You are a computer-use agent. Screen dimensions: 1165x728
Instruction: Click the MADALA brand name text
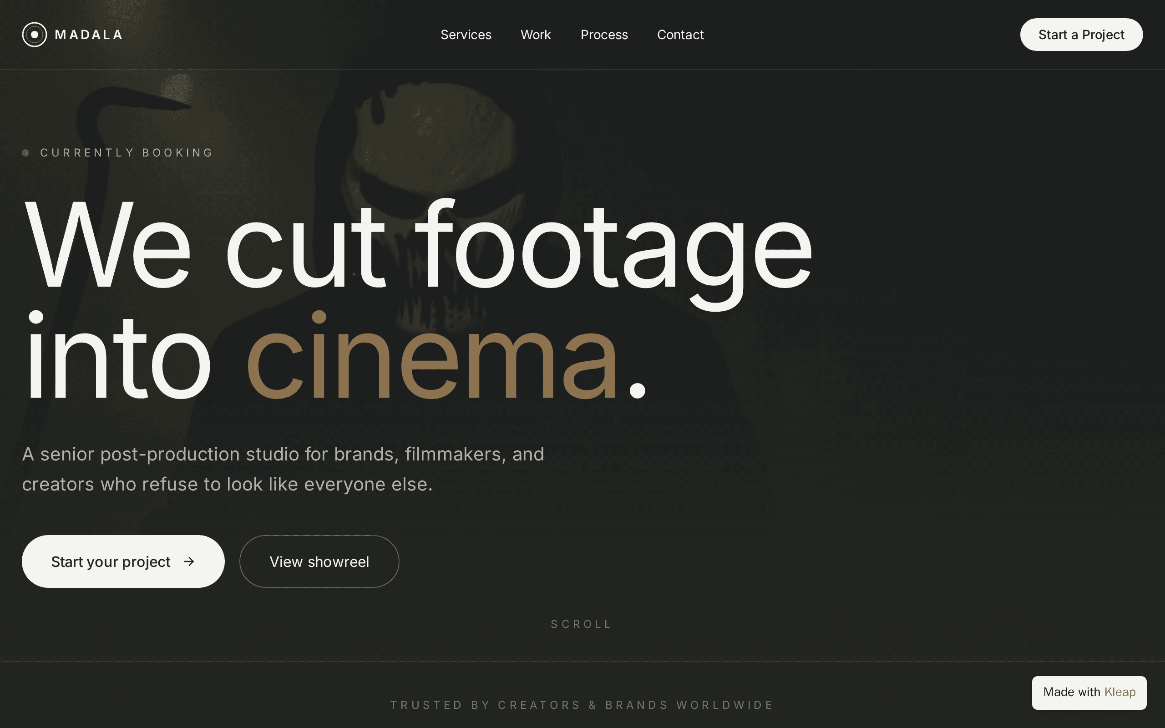[x=89, y=35]
